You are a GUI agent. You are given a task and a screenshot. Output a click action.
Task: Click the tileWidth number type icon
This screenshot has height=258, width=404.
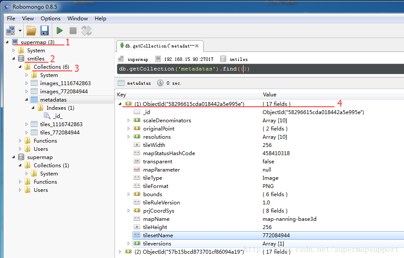coord(137,145)
